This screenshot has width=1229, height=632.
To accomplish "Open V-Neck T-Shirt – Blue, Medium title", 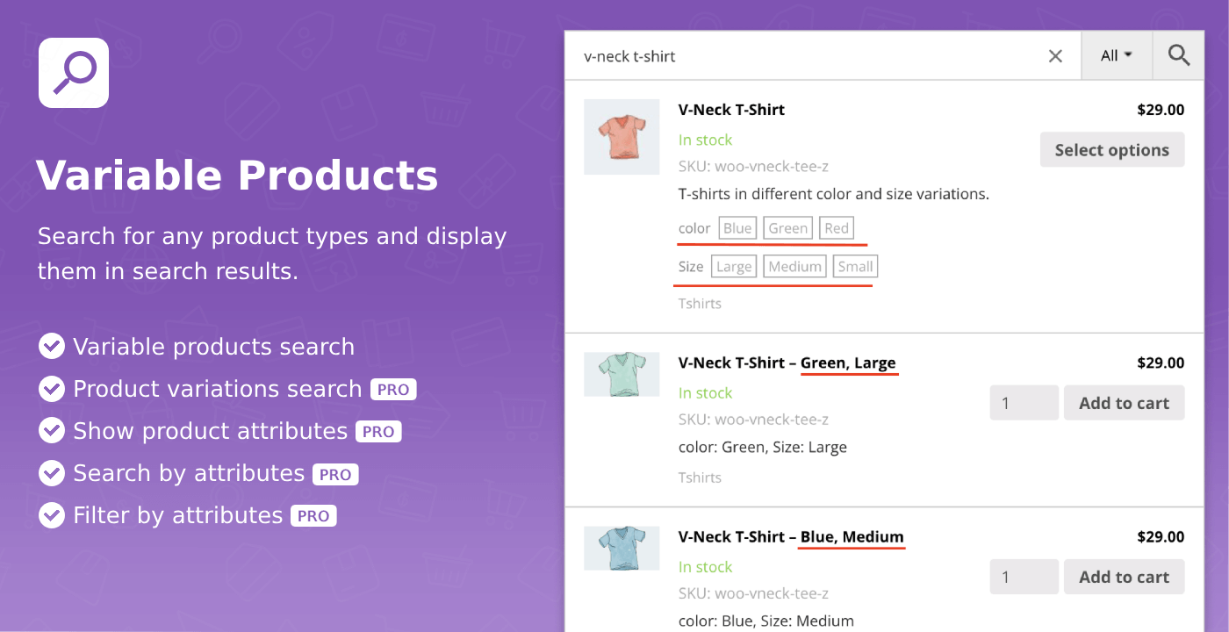I will tap(790, 536).
